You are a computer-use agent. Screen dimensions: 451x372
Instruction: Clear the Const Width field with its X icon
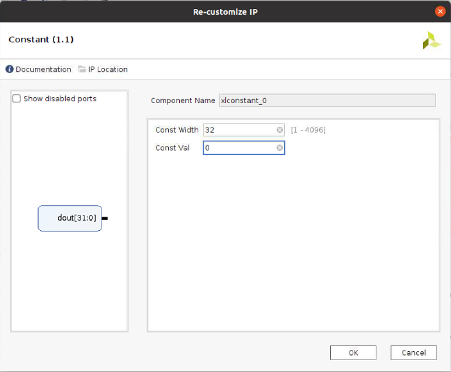(x=280, y=130)
